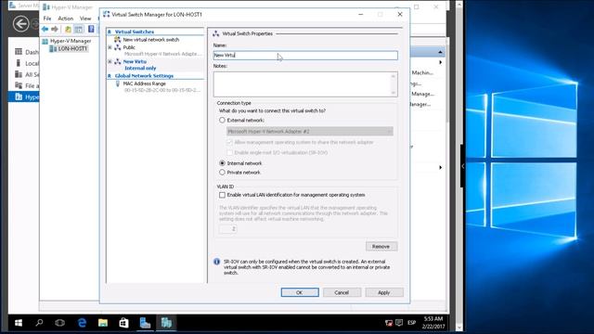594x334 pixels.
Task: Toggle allow management OS share adapter checkbox
Action: point(229,142)
